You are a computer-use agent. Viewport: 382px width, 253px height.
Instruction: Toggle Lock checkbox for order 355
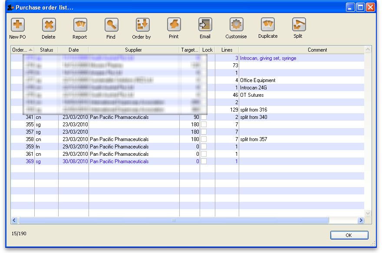click(x=204, y=125)
